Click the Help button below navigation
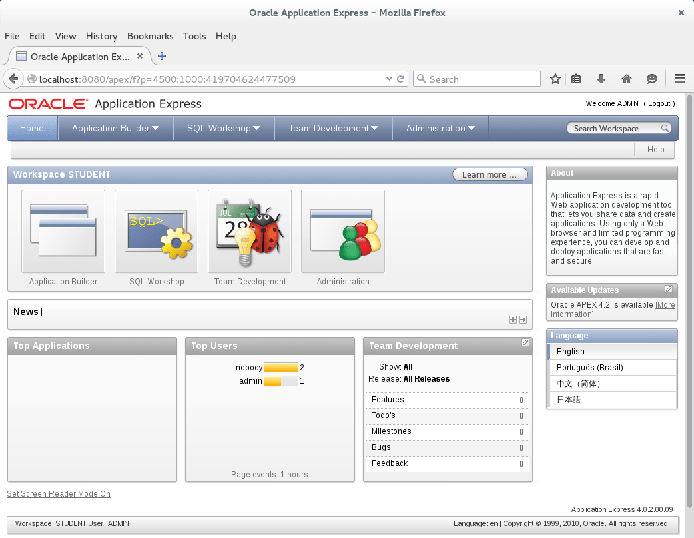Viewport: 694px width, 538px height. click(x=655, y=150)
